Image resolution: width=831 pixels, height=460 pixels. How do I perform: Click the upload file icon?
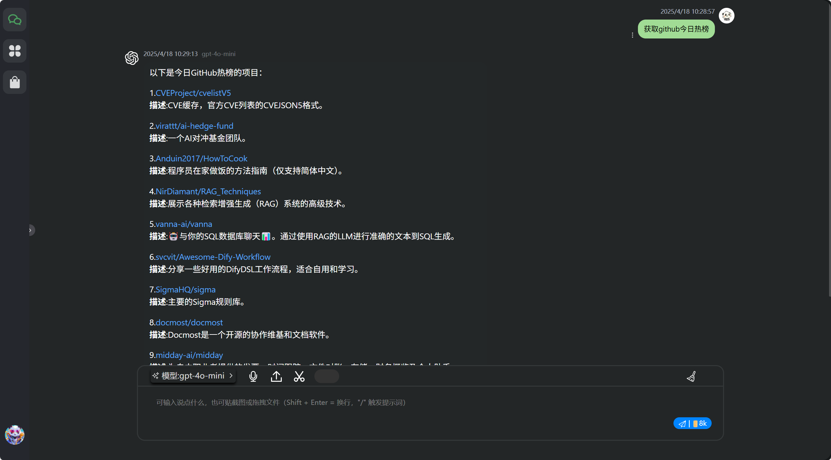pyautogui.click(x=276, y=376)
